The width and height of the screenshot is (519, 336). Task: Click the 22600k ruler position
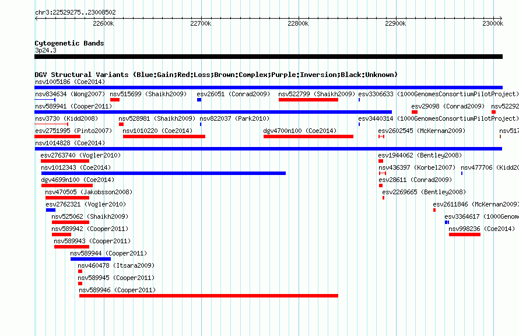click(x=103, y=23)
